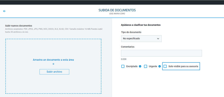This screenshot has width=224, height=97.
Task: Go back using the left arrow icon
Action: 5,11
